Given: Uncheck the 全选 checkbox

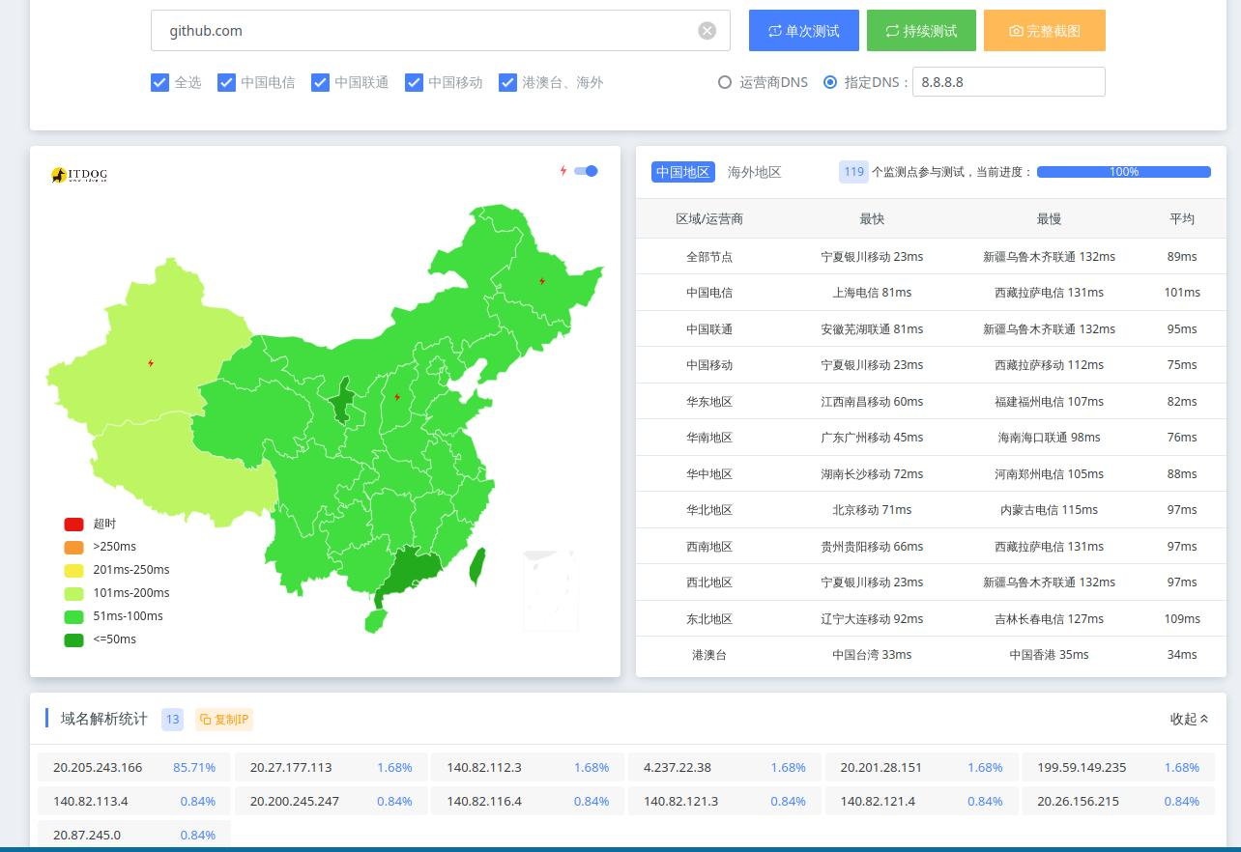Looking at the screenshot, I should point(160,82).
